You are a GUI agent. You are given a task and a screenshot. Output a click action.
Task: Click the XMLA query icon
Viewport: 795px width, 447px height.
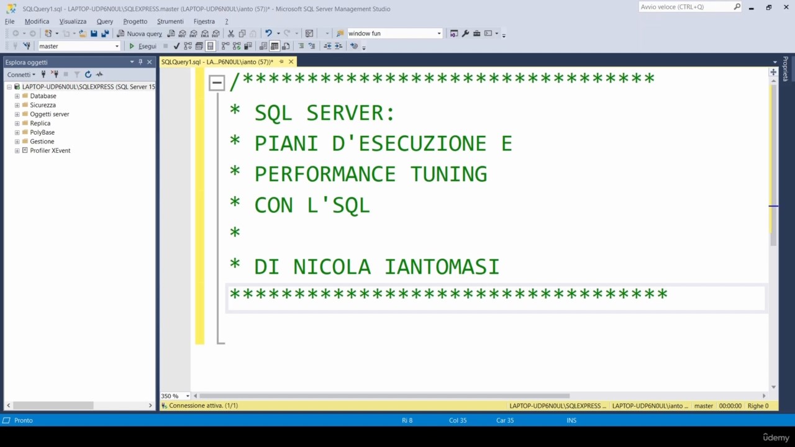tap(204, 34)
